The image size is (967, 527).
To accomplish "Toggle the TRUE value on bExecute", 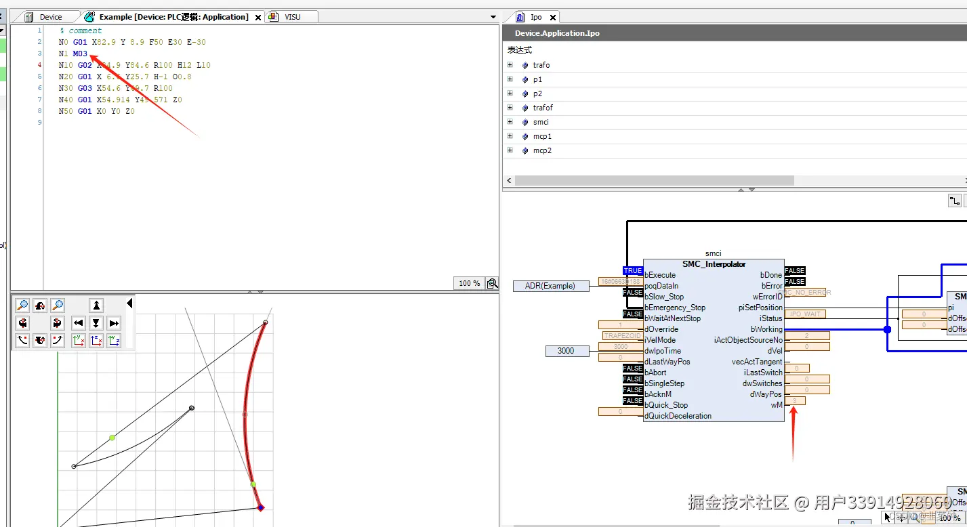I will point(633,271).
